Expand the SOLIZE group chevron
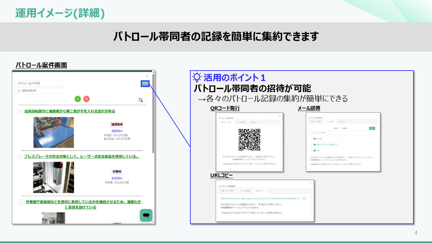The width and height of the screenshot is (432, 243). pos(312,139)
